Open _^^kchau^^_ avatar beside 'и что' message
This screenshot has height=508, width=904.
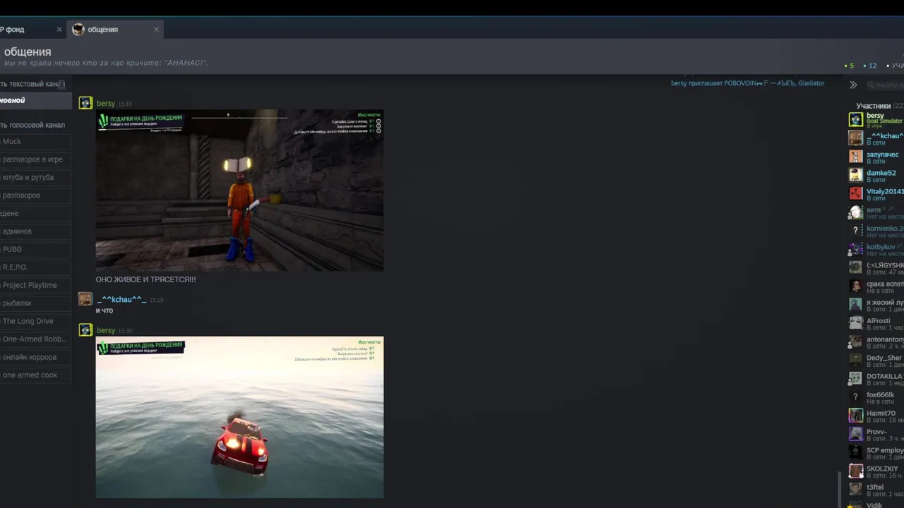pos(85,299)
